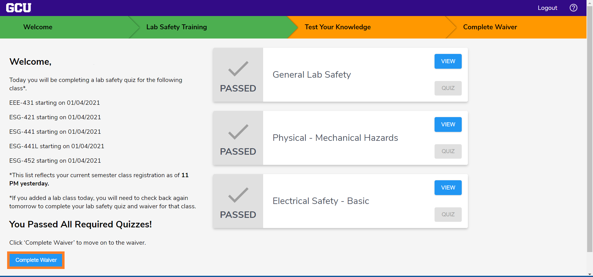
Task: Click Physical - Mechanical Hazards passed checkmark
Action: coord(238,132)
